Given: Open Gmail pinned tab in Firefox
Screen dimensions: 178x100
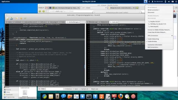Looking at the screenshot, I should coord(47,8).
